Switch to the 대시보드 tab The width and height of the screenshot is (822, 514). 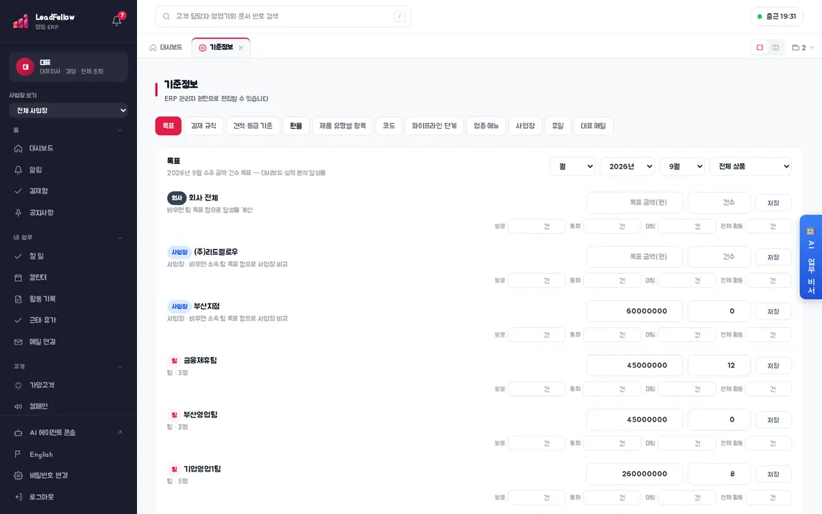tap(166, 47)
